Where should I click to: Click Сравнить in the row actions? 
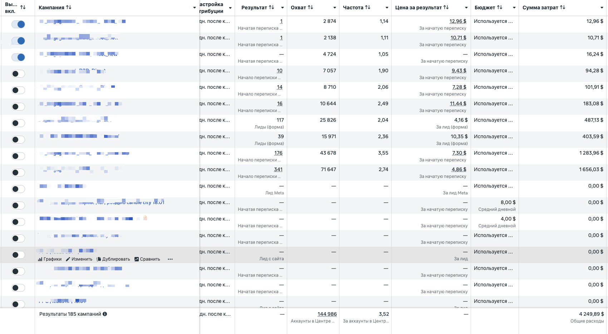tap(147, 259)
